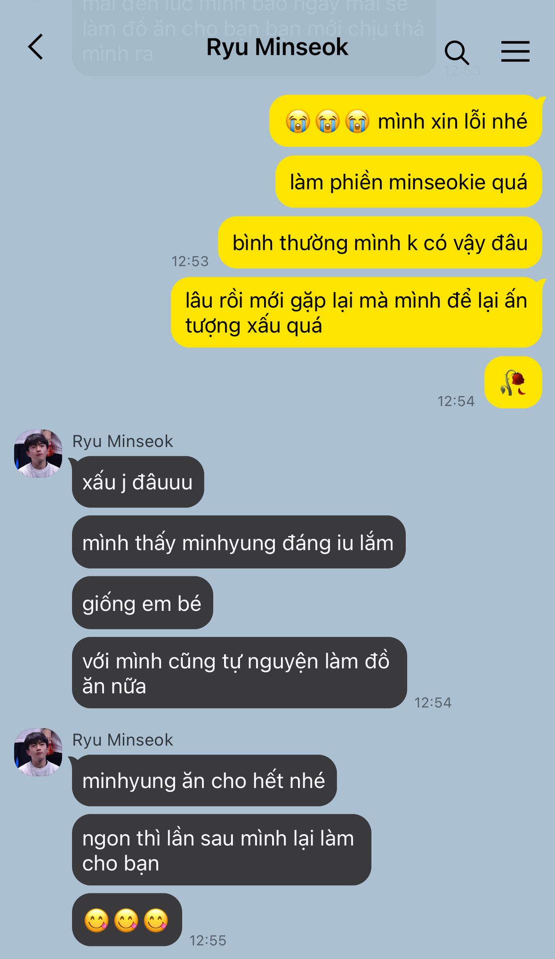This screenshot has height=959, width=555.
Task: Select the "giống em bé" message bubble
Action: 142,603
